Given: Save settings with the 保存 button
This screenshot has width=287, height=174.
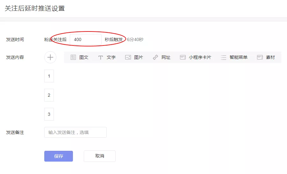Looking at the screenshot, I should coord(59,156).
